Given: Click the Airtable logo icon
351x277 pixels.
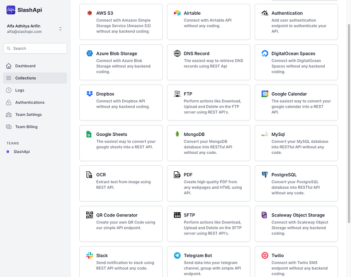Looking at the screenshot, I should (x=177, y=13).
